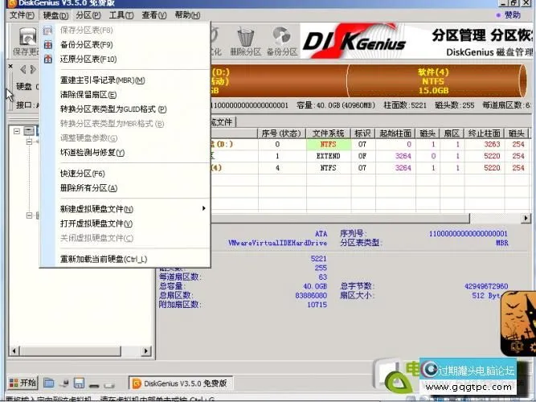Select the hard disk icon in tree
The height and width of the screenshot is (402, 536).
29,131
